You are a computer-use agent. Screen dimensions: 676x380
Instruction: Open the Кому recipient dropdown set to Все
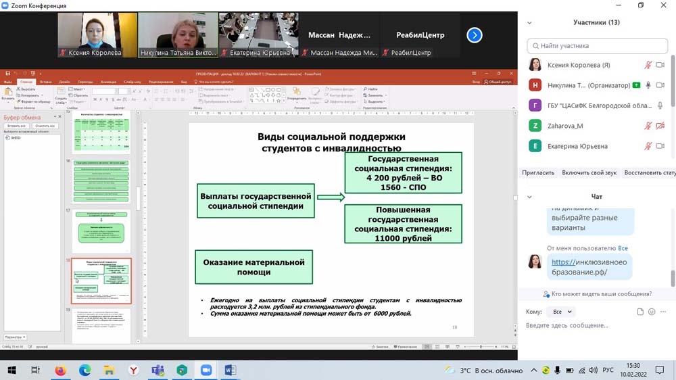pos(562,312)
